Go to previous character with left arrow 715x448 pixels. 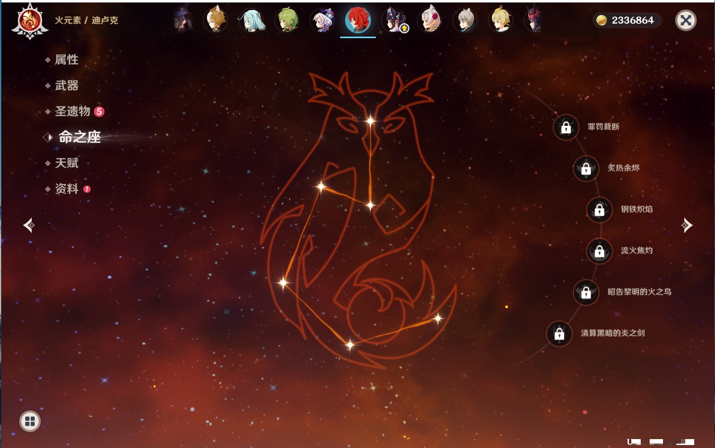tap(29, 225)
